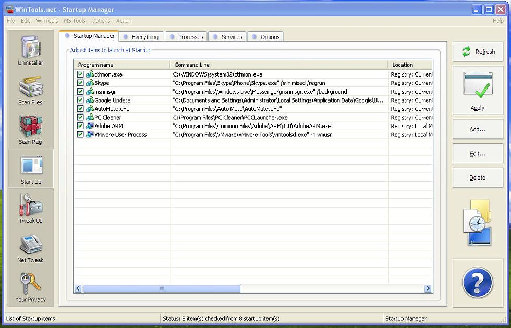511x328 pixels.
Task: Open the WinTools menu
Action: pyautogui.click(x=47, y=21)
